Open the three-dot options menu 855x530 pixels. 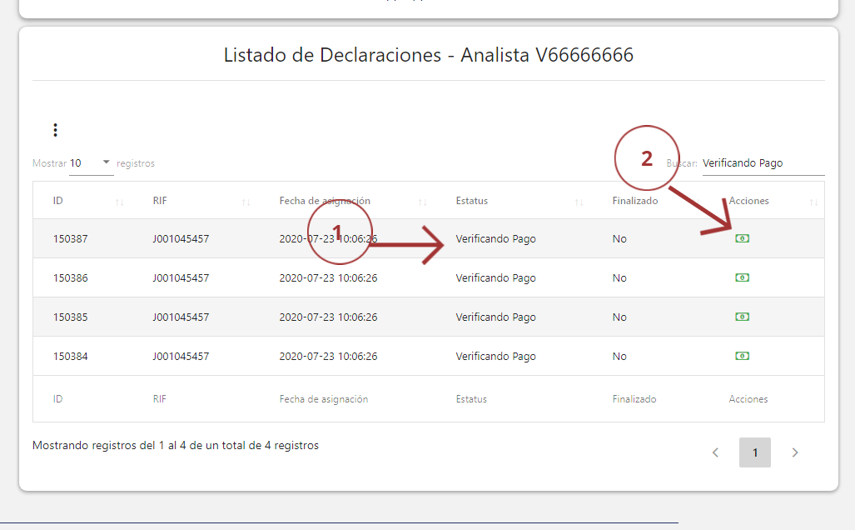(x=55, y=130)
